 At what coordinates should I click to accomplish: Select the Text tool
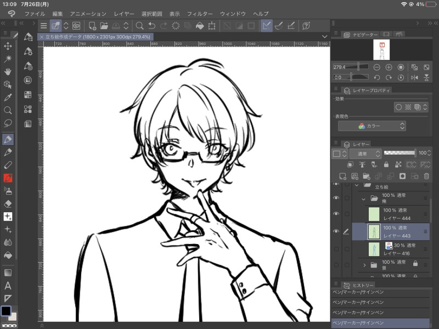pyautogui.click(x=8, y=286)
